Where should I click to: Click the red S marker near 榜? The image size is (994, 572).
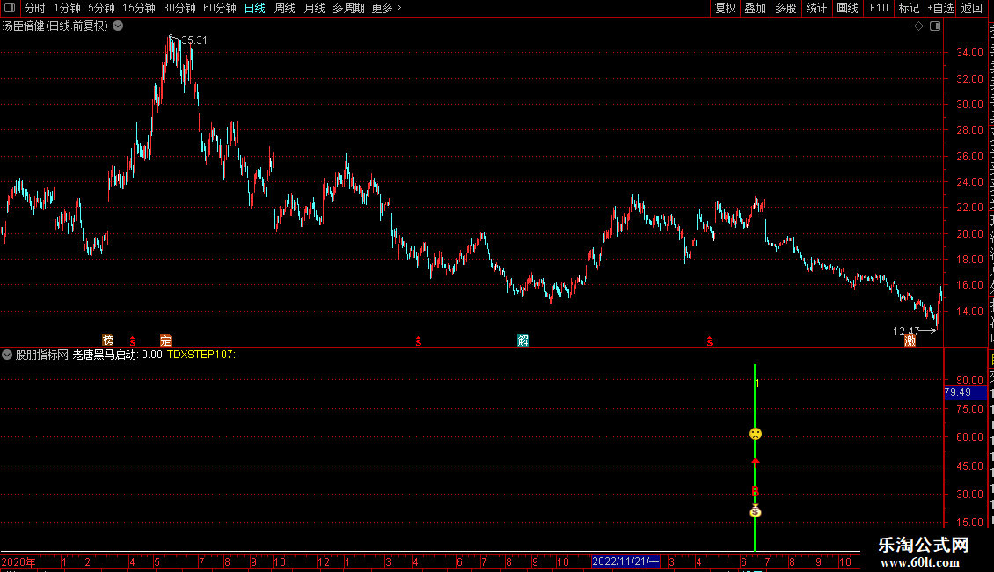coord(133,341)
